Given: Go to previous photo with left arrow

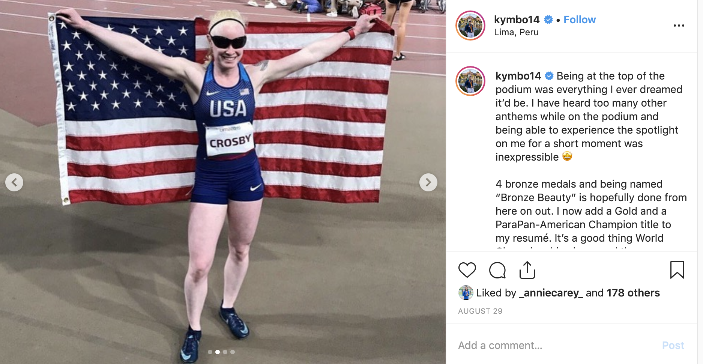Looking at the screenshot, I should pyautogui.click(x=14, y=182).
